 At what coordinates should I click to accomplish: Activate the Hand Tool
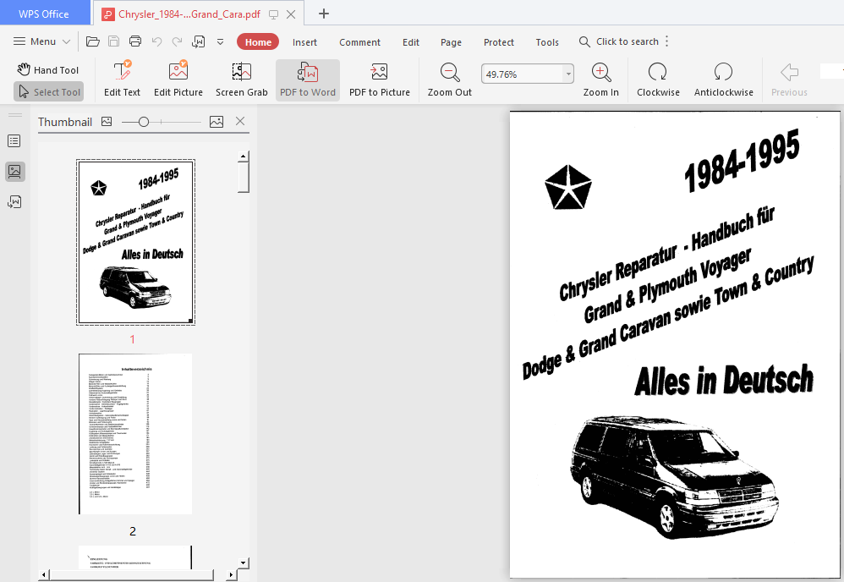(x=48, y=70)
